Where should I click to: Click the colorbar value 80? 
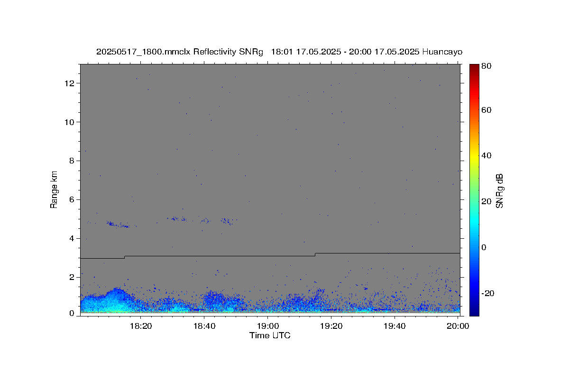(486, 66)
